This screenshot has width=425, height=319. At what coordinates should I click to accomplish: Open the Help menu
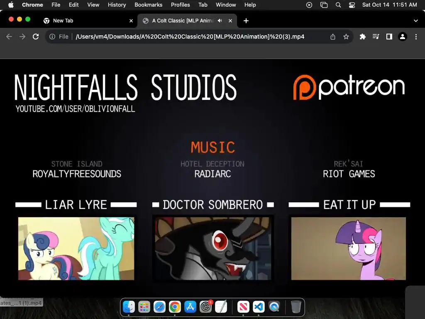tap(250, 5)
